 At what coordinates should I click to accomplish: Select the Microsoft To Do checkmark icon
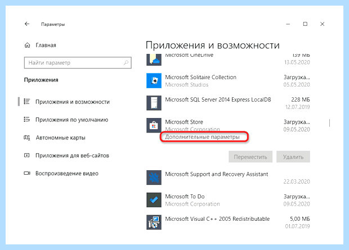[154, 200]
